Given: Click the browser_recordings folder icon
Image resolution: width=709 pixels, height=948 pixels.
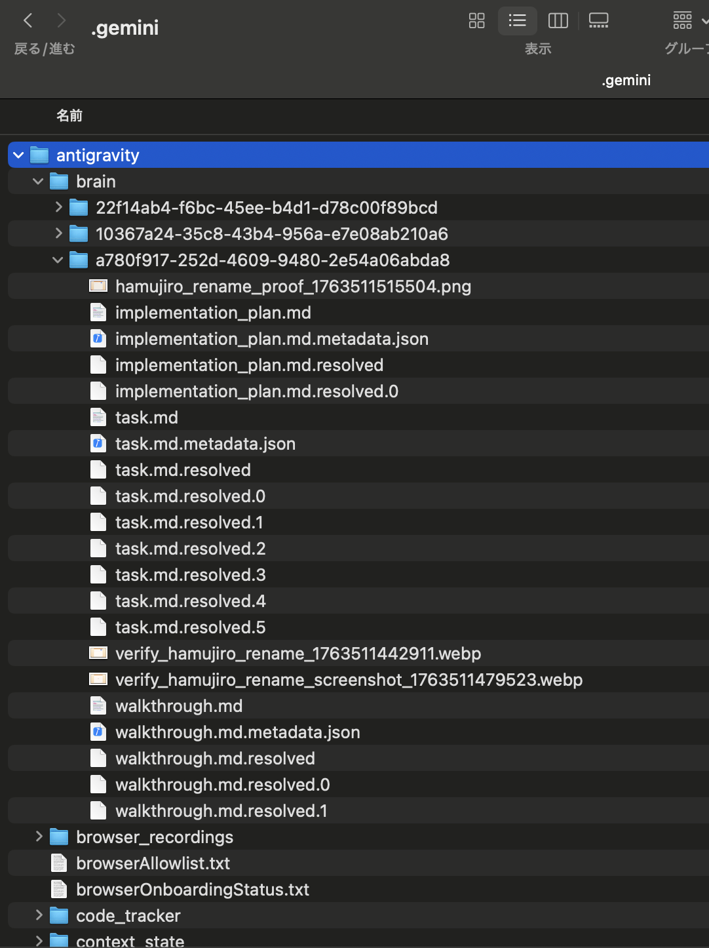Looking at the screenshot, I should point(59,837).
